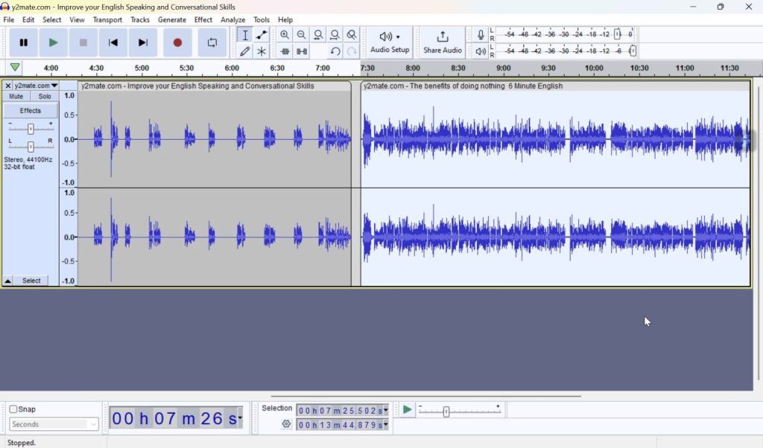Select the Selection tool
Screen dimensions: 763x448
244,34
